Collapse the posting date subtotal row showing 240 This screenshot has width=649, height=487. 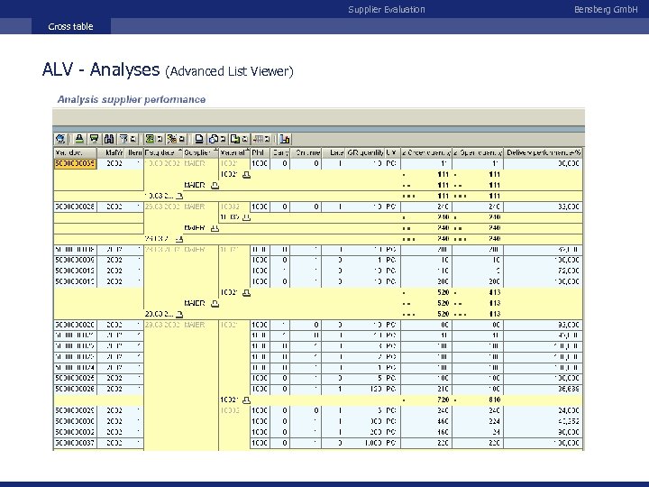tap(179, 239)
